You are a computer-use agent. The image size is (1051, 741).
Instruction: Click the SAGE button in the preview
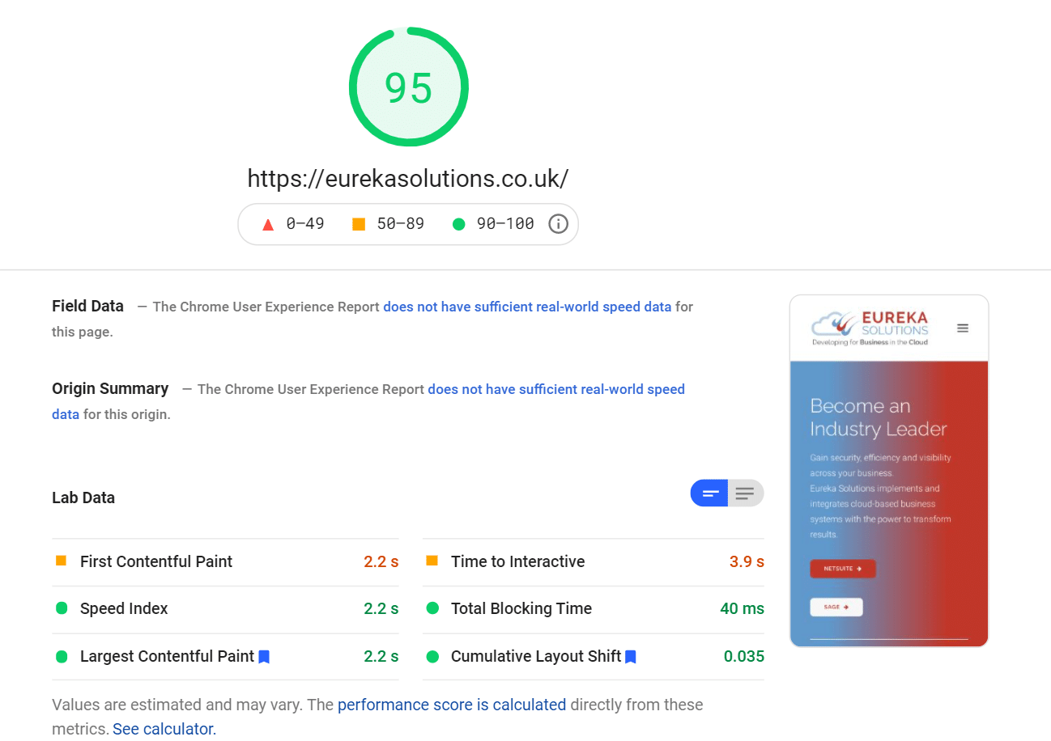point(836,607)
